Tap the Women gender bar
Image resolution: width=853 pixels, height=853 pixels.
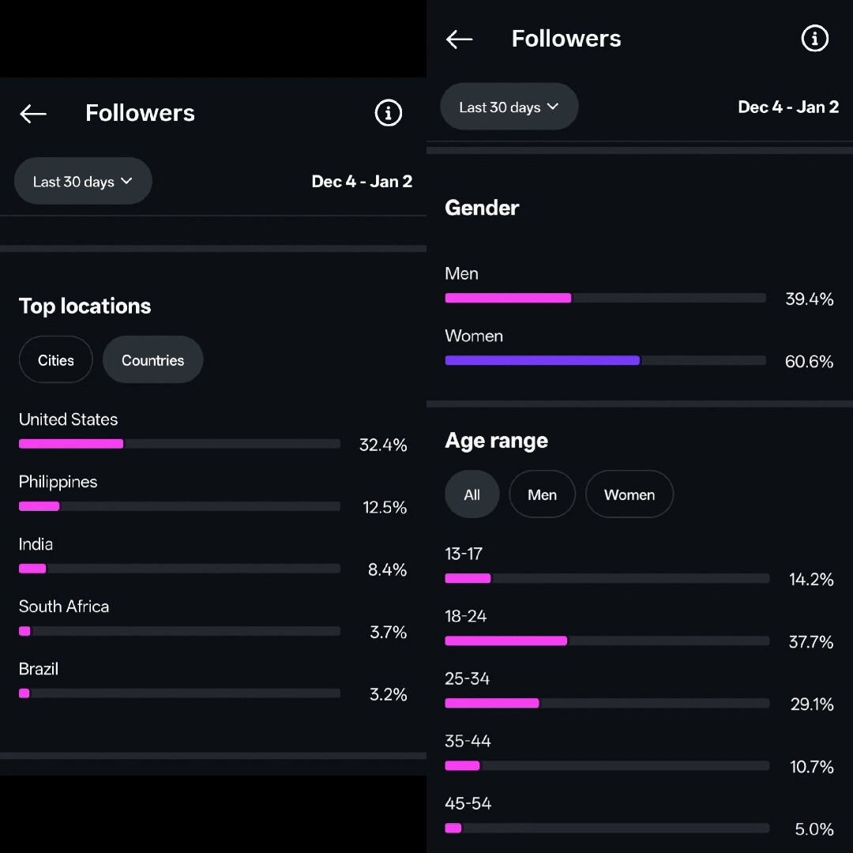click(605, 361)
